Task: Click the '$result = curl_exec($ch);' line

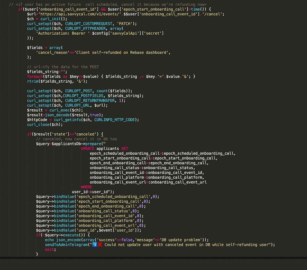Action: pyautogui.click(x=55, y=110)
